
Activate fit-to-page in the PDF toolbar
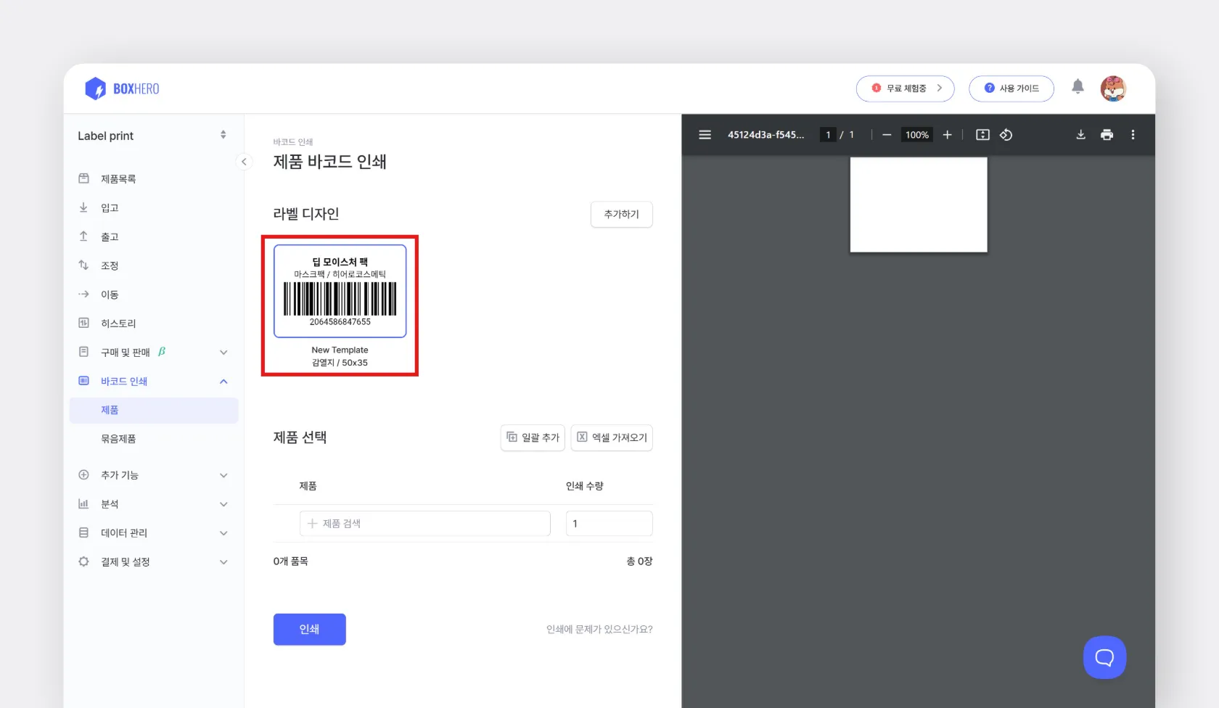pyautogui.click(x=982, y=134)
